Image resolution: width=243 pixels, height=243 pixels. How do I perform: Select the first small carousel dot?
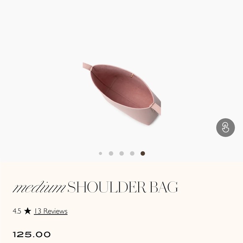101,153
